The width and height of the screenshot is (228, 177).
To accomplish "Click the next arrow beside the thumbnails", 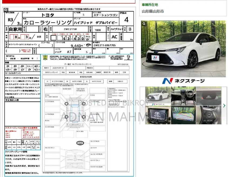I will [224, 105].
